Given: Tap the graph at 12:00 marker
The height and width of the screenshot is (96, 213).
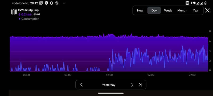Looking at the screenshot, I should pyautogui.click(x=109, y=75).
